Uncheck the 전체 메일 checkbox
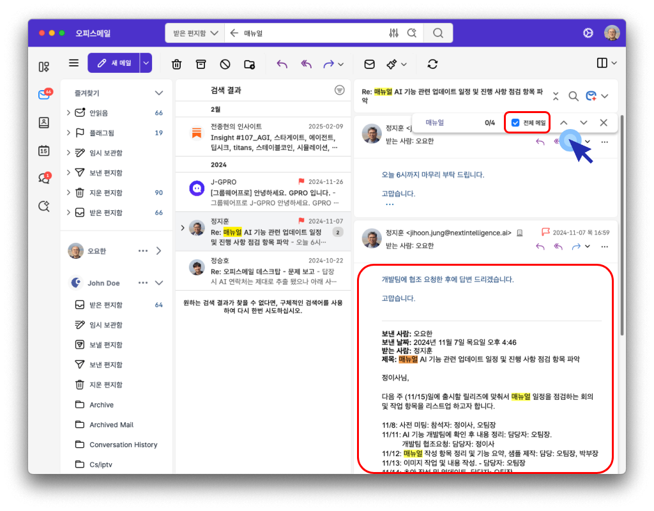Screen dimensions: 654x511 click(515, 123)
